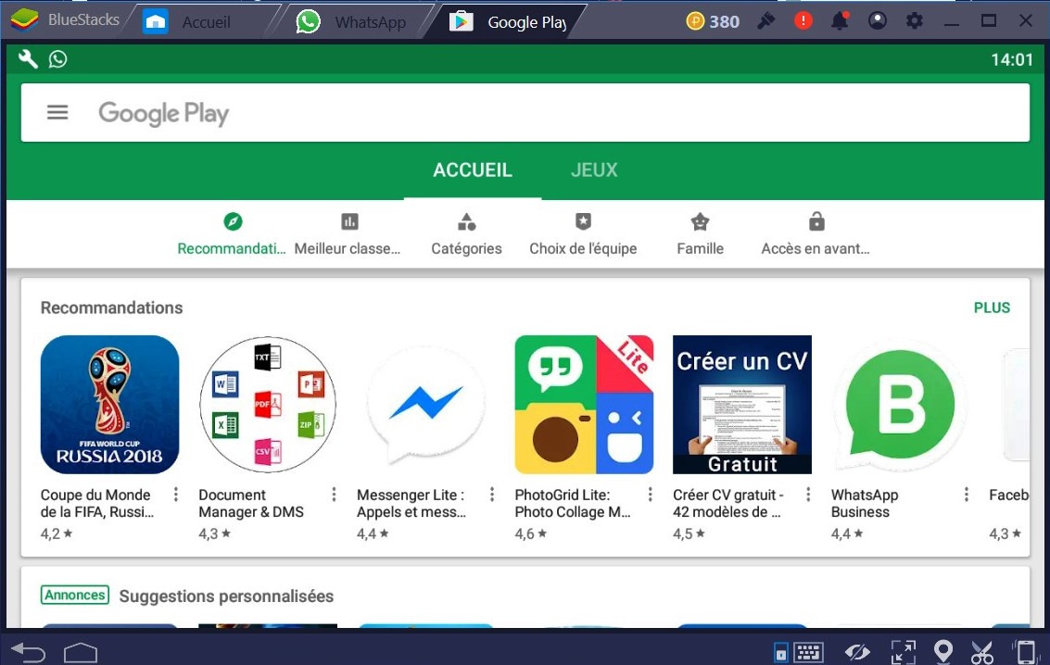Image resolution: width=1050 pixels, height=665 pixels.
Task: Open the PhotoGrid Lite app
Action: click(584, 405)
